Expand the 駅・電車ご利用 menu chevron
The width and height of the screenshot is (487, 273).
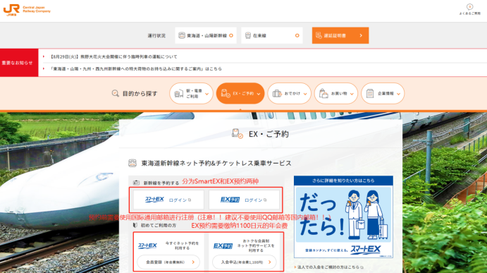(206, 94)
